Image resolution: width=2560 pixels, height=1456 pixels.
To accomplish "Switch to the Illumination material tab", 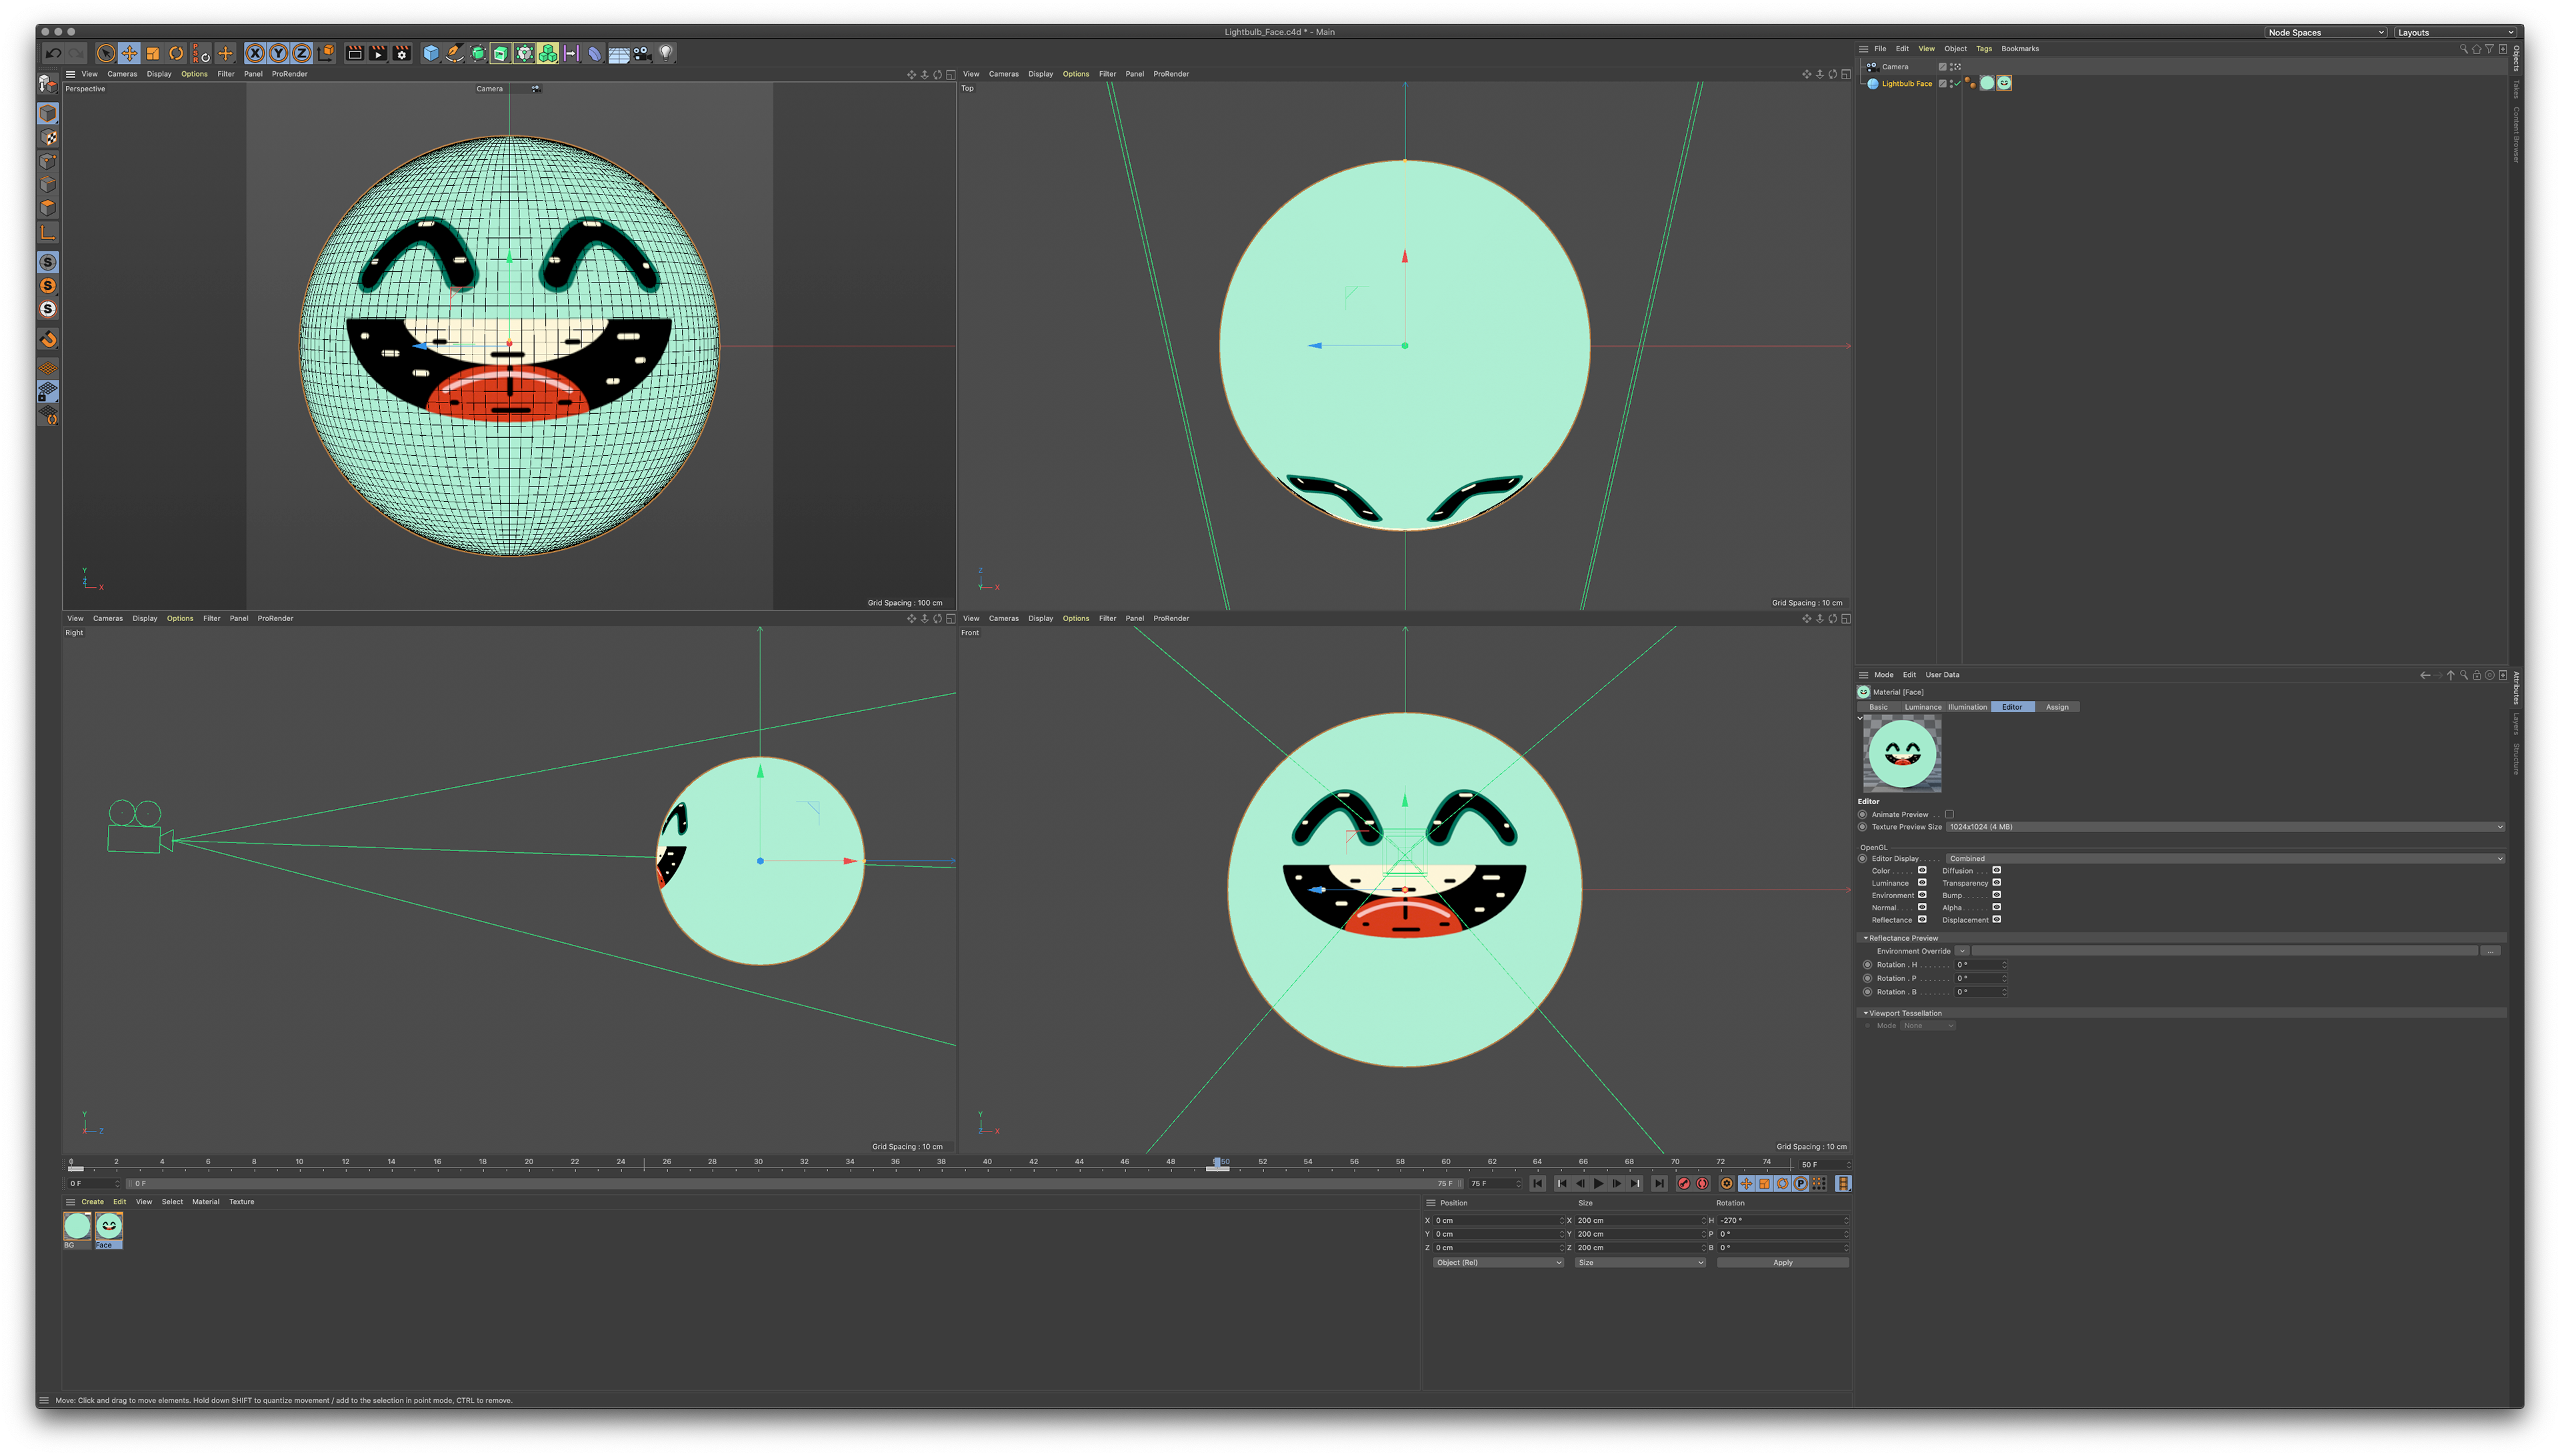I will coord(1967,707).
